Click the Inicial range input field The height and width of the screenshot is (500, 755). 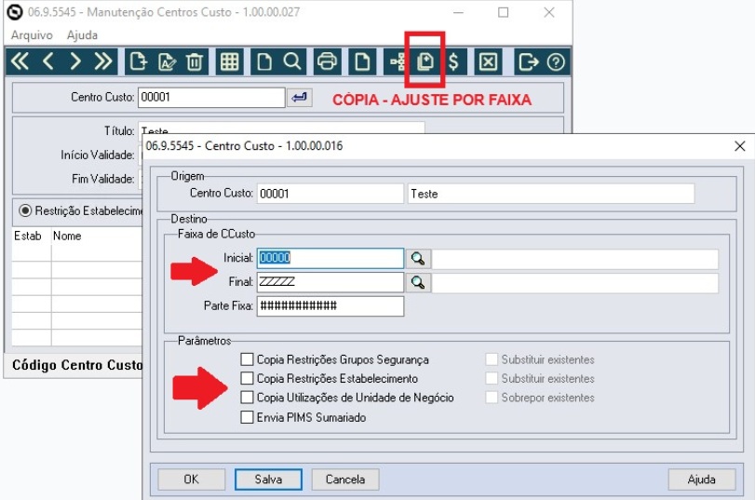click(330, 258)
